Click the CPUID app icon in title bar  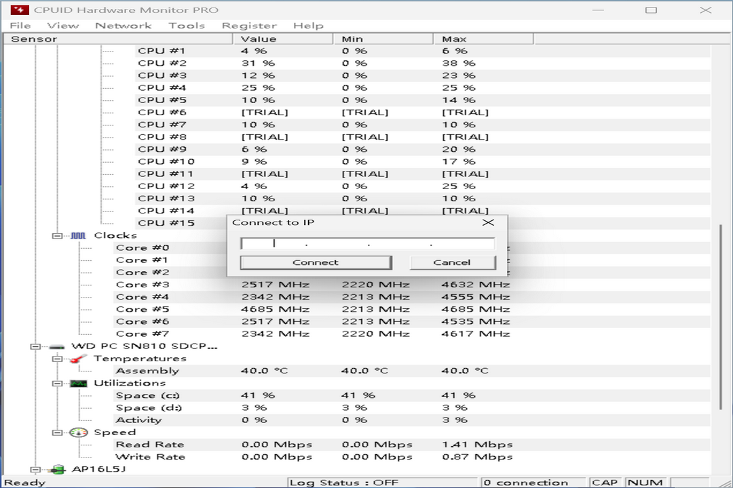[x=19, y=9]
